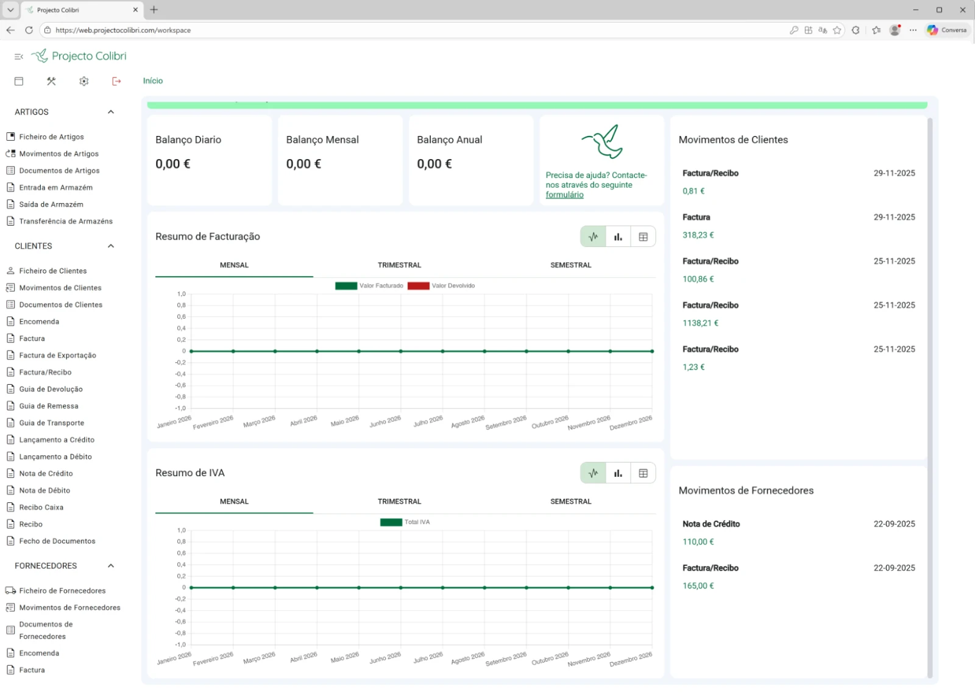Collapse the FORNECEDORES section

[x=111, y=566]
